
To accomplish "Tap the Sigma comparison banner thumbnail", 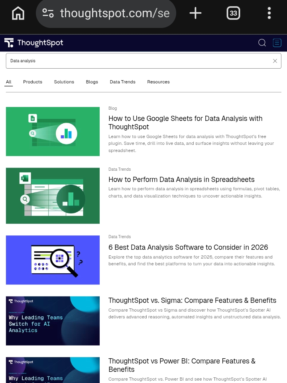I will click(53, 321).
